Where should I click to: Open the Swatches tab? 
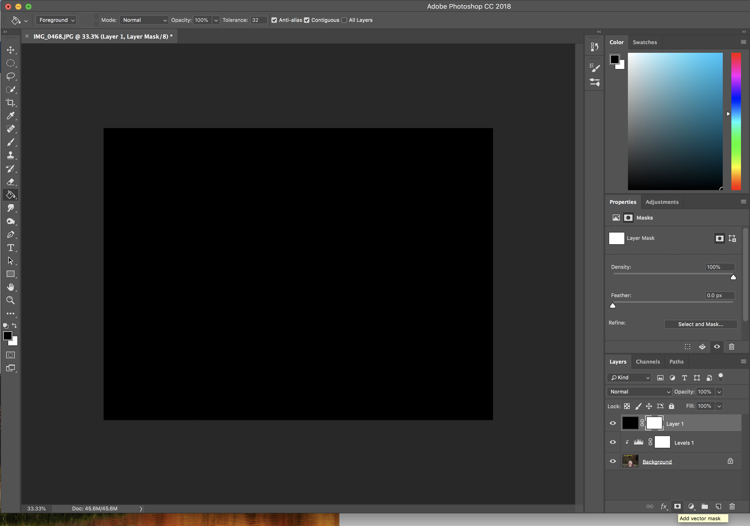pyautogui.click(x=644, y=43)
